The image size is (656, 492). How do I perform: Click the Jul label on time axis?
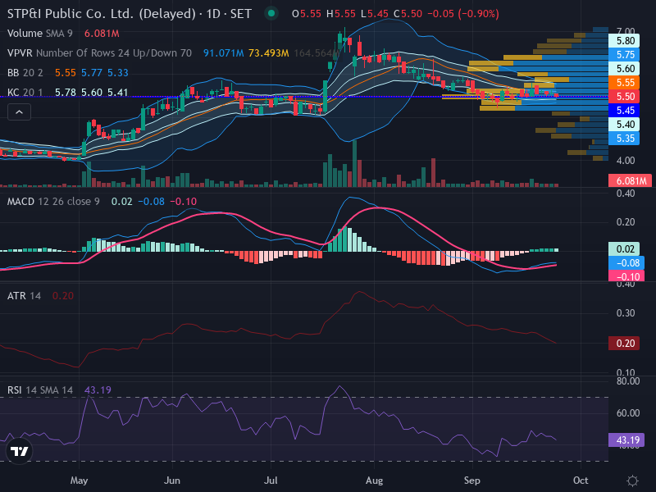(271, 481)
